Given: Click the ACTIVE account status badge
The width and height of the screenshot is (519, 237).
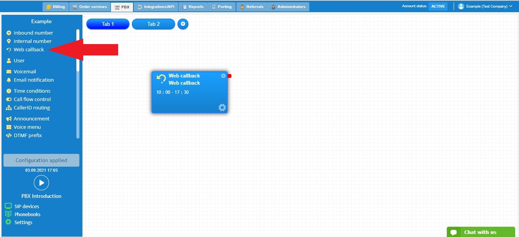Looking at the screenshot, I should 438,6.
